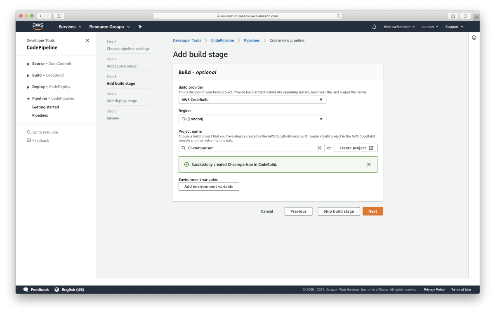Click the Project name search field
The image size is (495, 314).
coord(252,148)
